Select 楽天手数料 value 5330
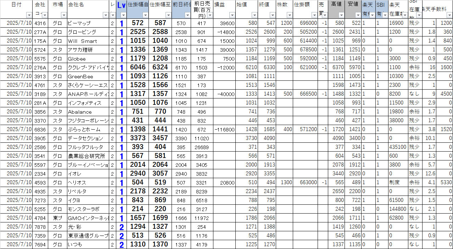 click(x=444, y=182)
